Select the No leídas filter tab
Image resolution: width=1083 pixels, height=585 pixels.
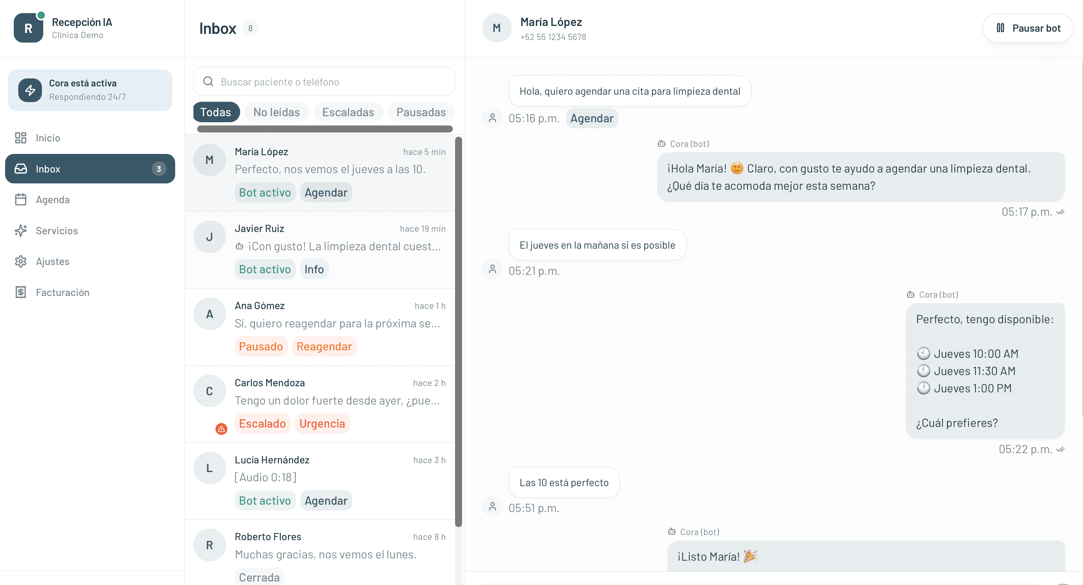277,112
